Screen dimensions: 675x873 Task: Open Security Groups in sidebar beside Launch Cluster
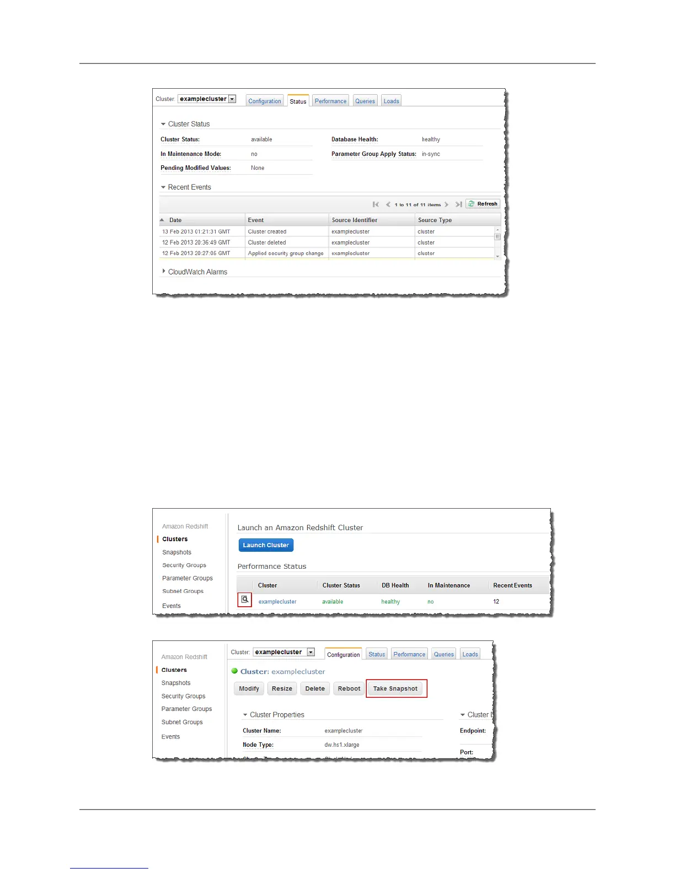tap(184, 565)
